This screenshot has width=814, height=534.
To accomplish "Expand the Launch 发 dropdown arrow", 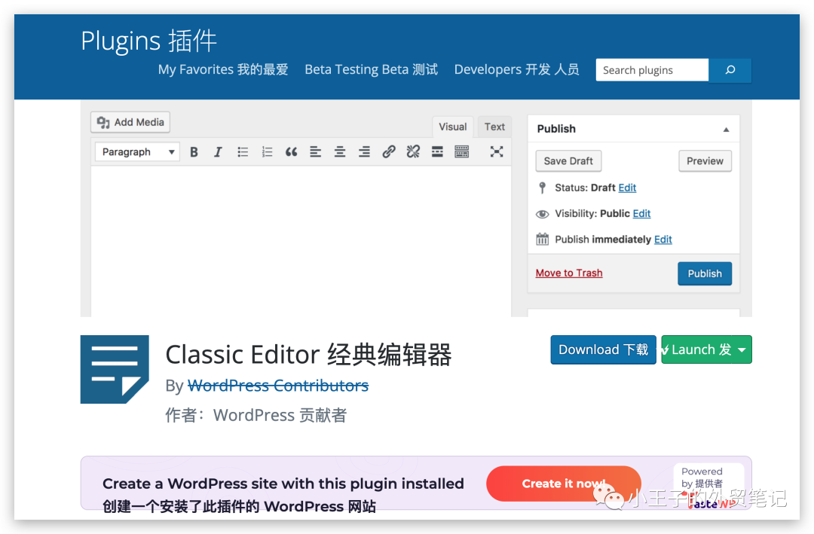I will click(x=740, y=349).
